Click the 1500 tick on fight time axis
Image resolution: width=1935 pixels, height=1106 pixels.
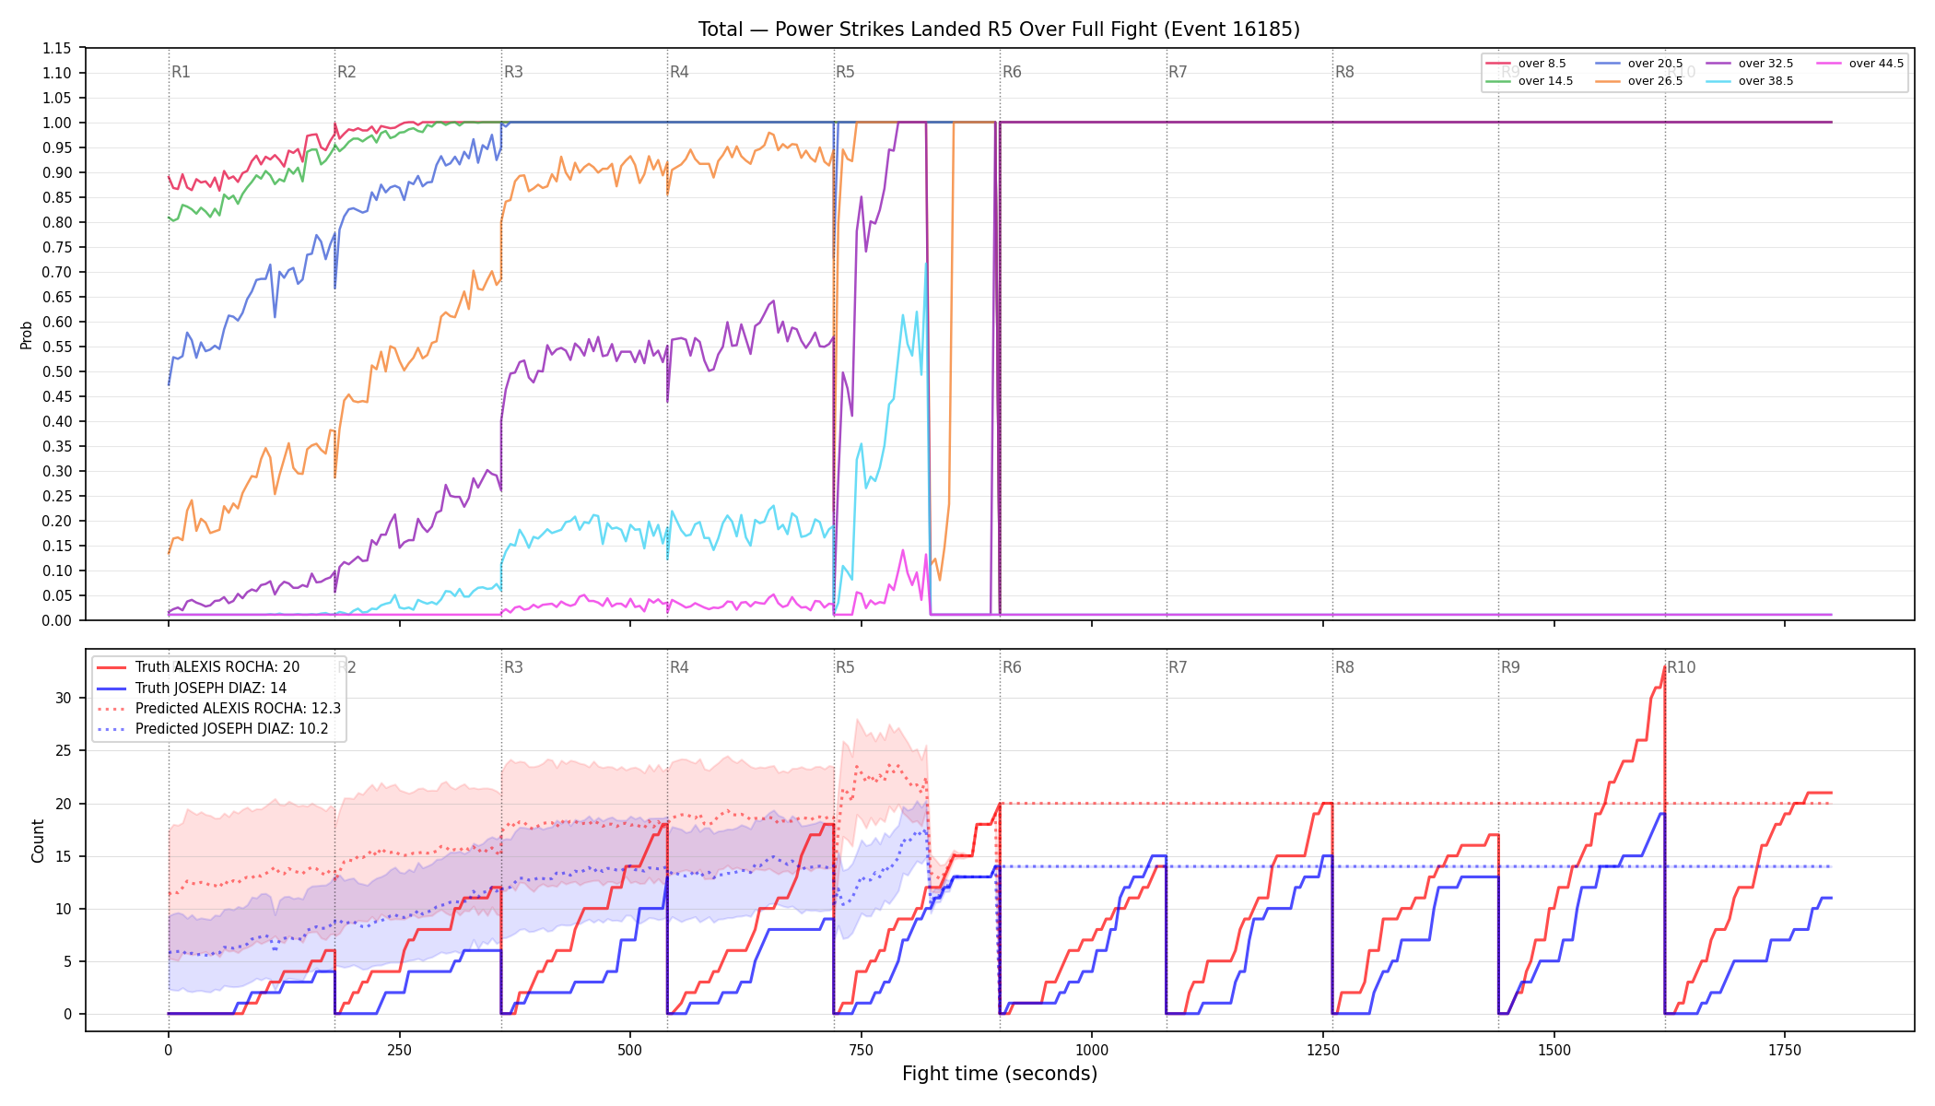(1554, 1050)
